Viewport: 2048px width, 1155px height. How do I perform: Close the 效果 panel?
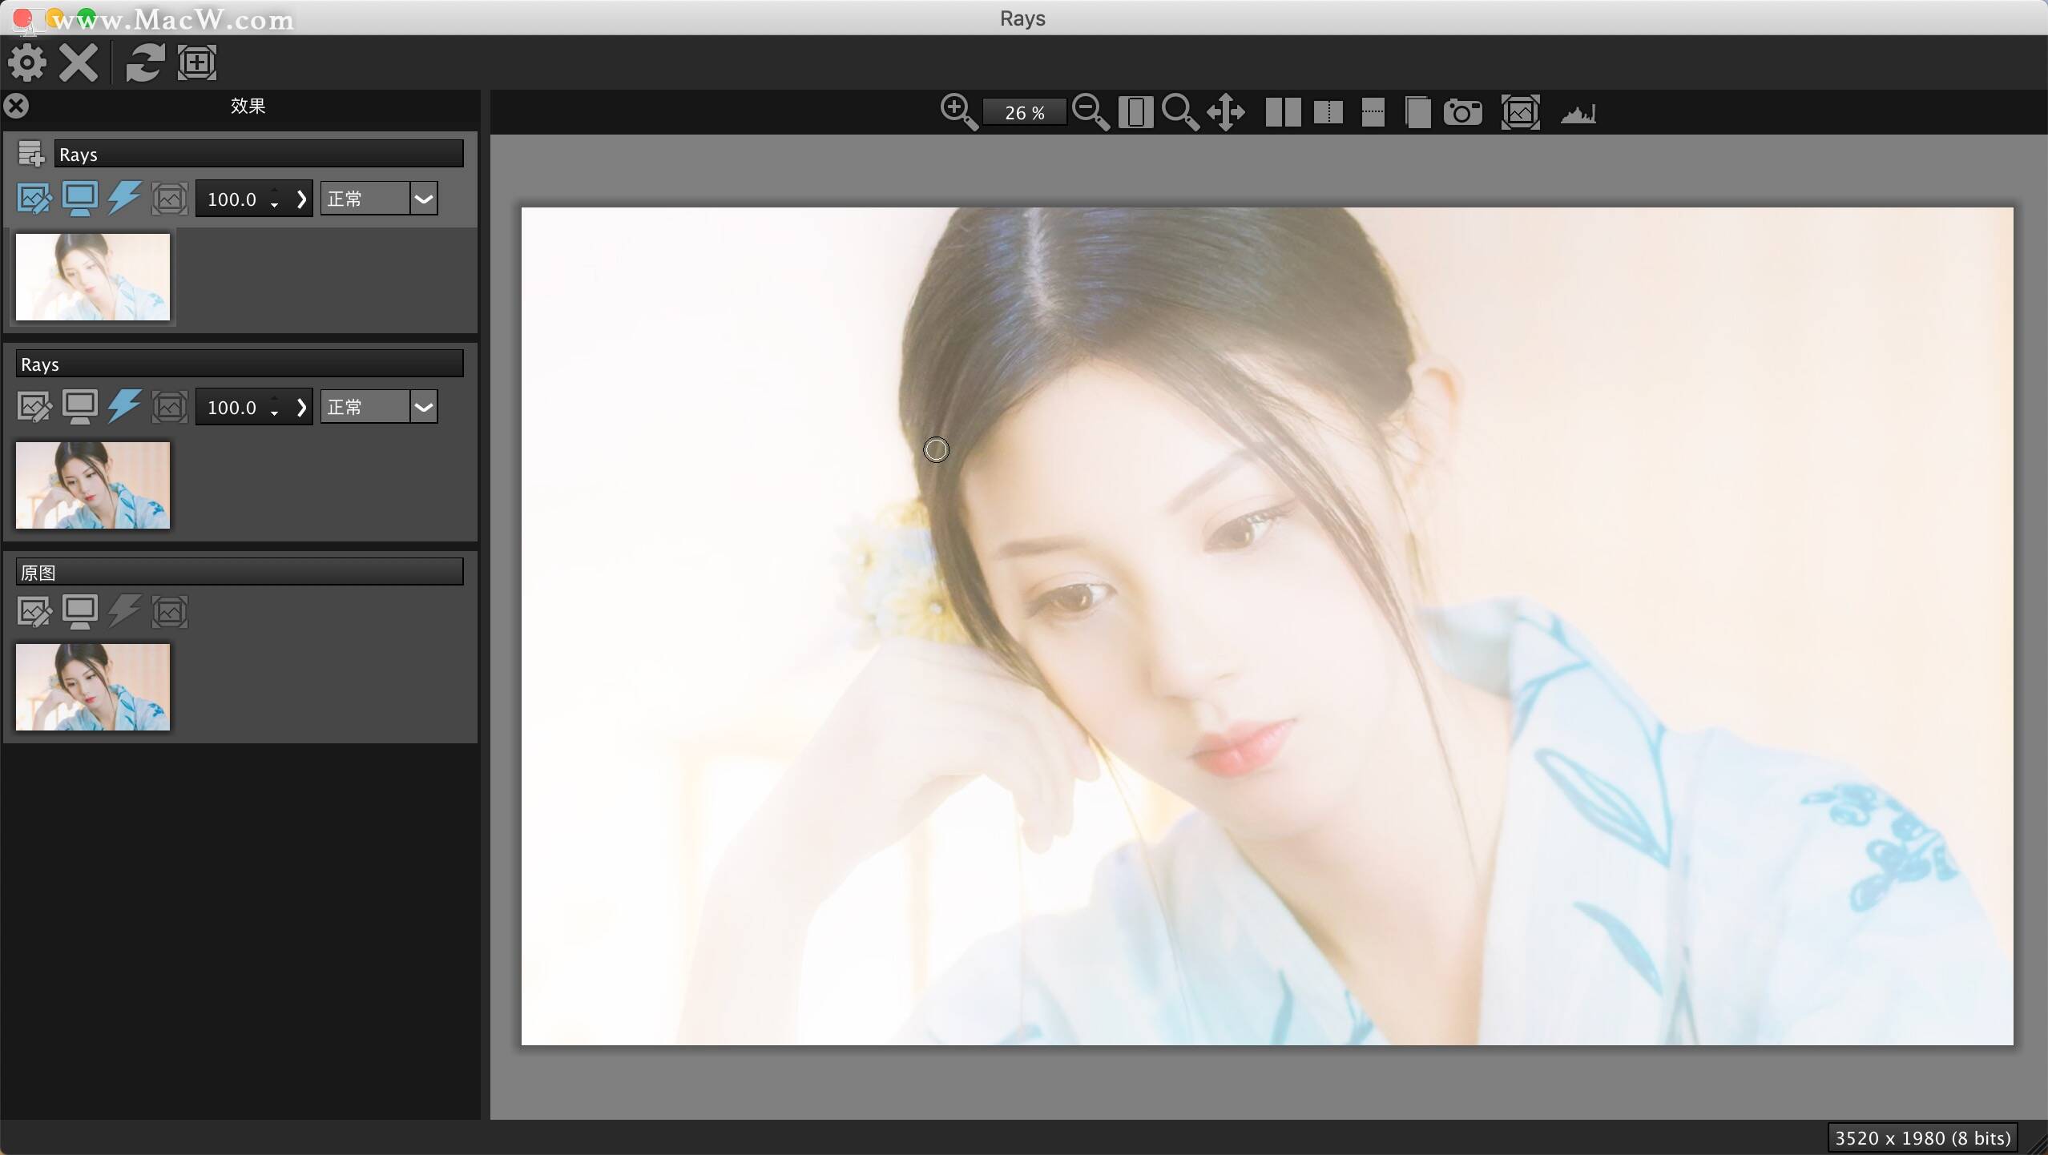click(x=16, y=106)
